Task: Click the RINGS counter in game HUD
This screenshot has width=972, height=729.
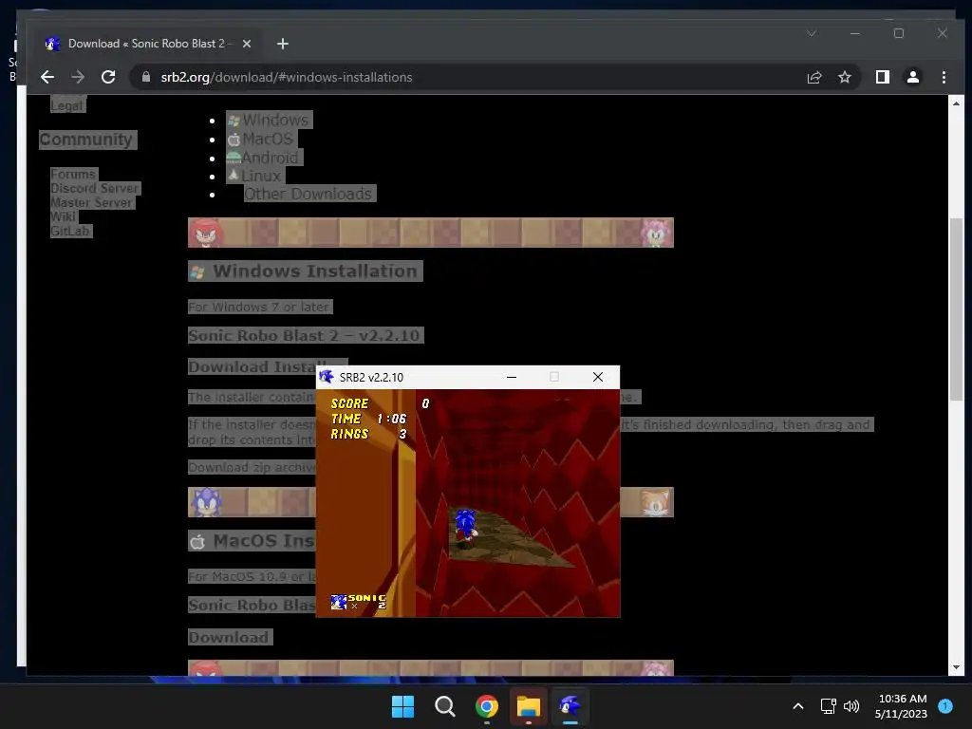Action: (369, 434)
